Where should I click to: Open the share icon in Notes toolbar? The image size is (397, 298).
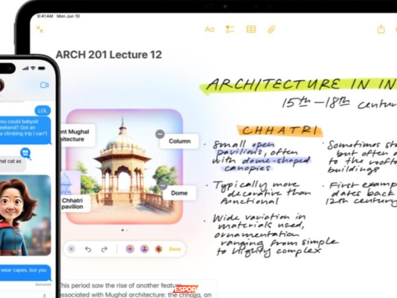[381, 29]
